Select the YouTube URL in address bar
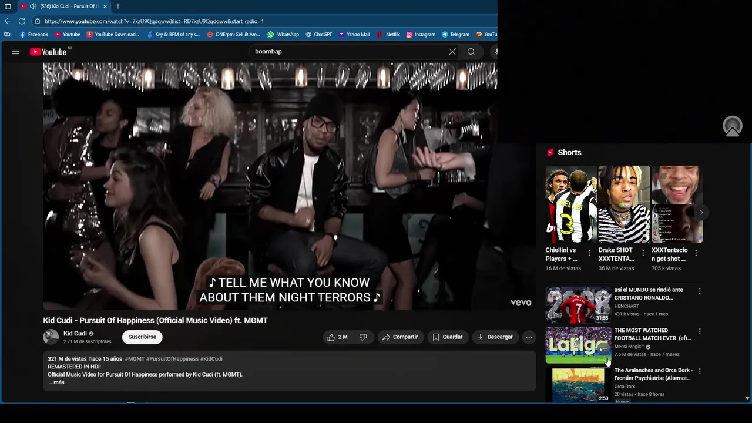 tap(154, 21)
